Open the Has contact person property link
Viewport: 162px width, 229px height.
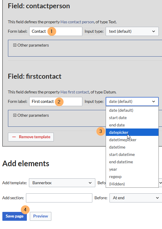[x=77, y=22]
